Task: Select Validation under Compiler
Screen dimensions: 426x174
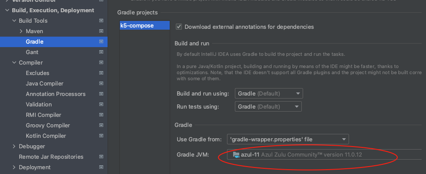Action: point(38,104)
